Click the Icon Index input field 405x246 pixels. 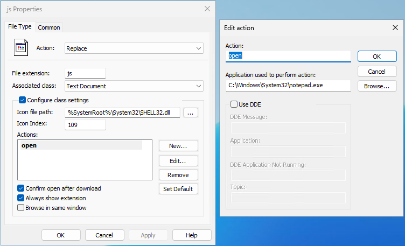coord(85,125)
